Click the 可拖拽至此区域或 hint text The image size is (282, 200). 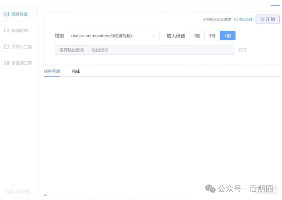click(x=217, y=20)
